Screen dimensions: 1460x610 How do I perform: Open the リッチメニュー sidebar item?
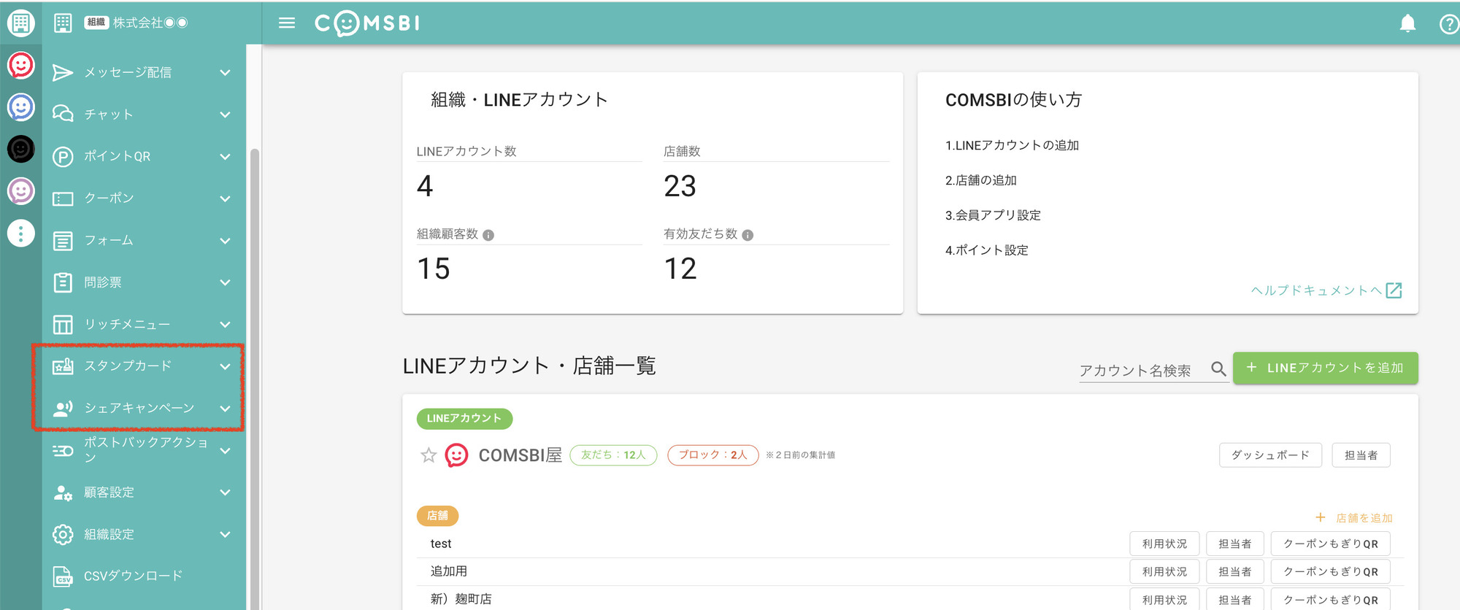pos(127,324)
